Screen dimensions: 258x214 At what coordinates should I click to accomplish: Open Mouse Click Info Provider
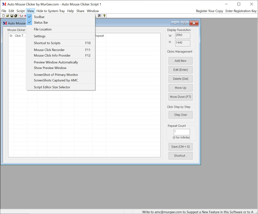61,55
